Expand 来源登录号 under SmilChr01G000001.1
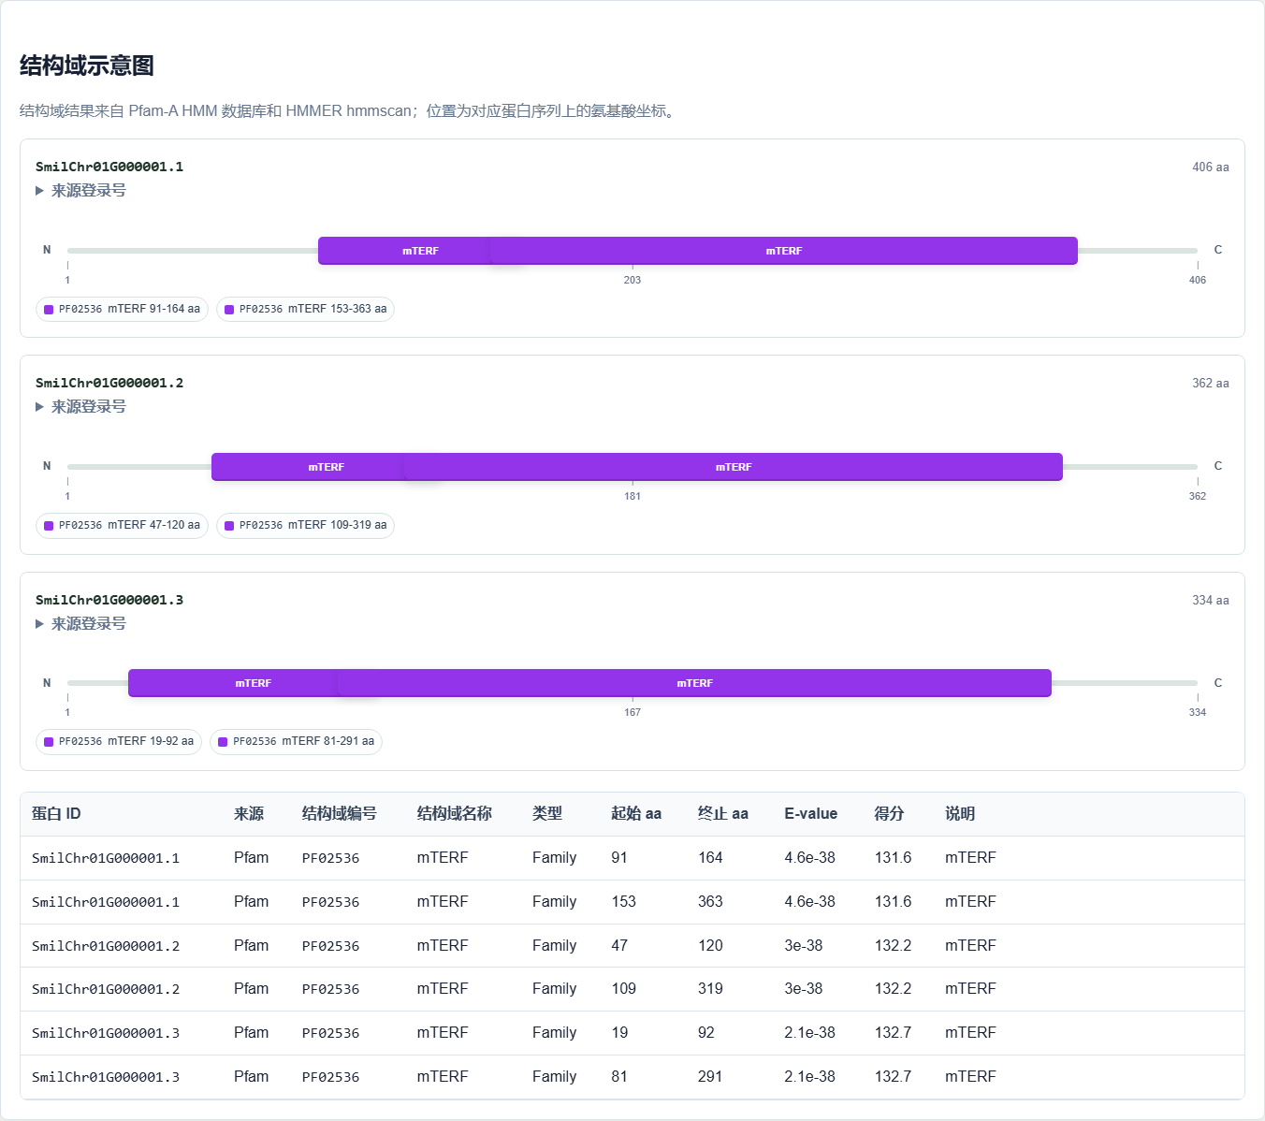This screenshot has width=1265, height=1121. tap(80, 191)
